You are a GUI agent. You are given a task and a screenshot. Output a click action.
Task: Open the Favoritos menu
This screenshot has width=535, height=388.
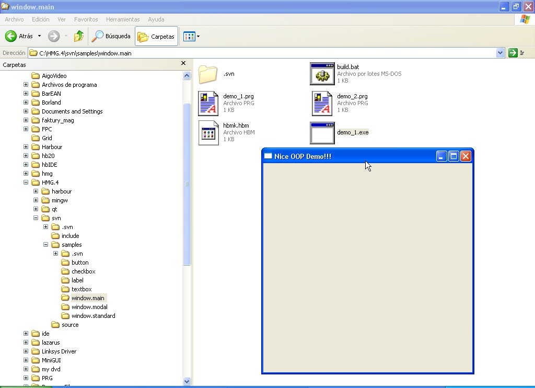[86, 19]
